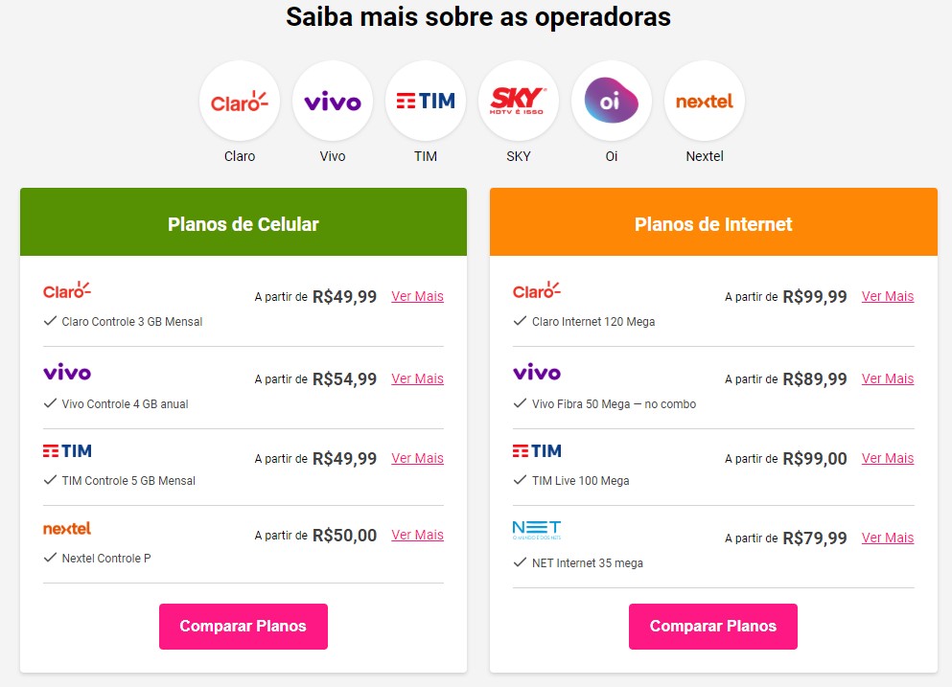Click NET logo in Planos de Internet

pyautogui.click(x=537, y=530)
